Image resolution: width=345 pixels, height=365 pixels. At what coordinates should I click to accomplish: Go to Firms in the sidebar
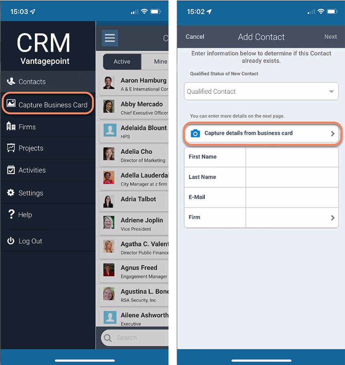48,127
